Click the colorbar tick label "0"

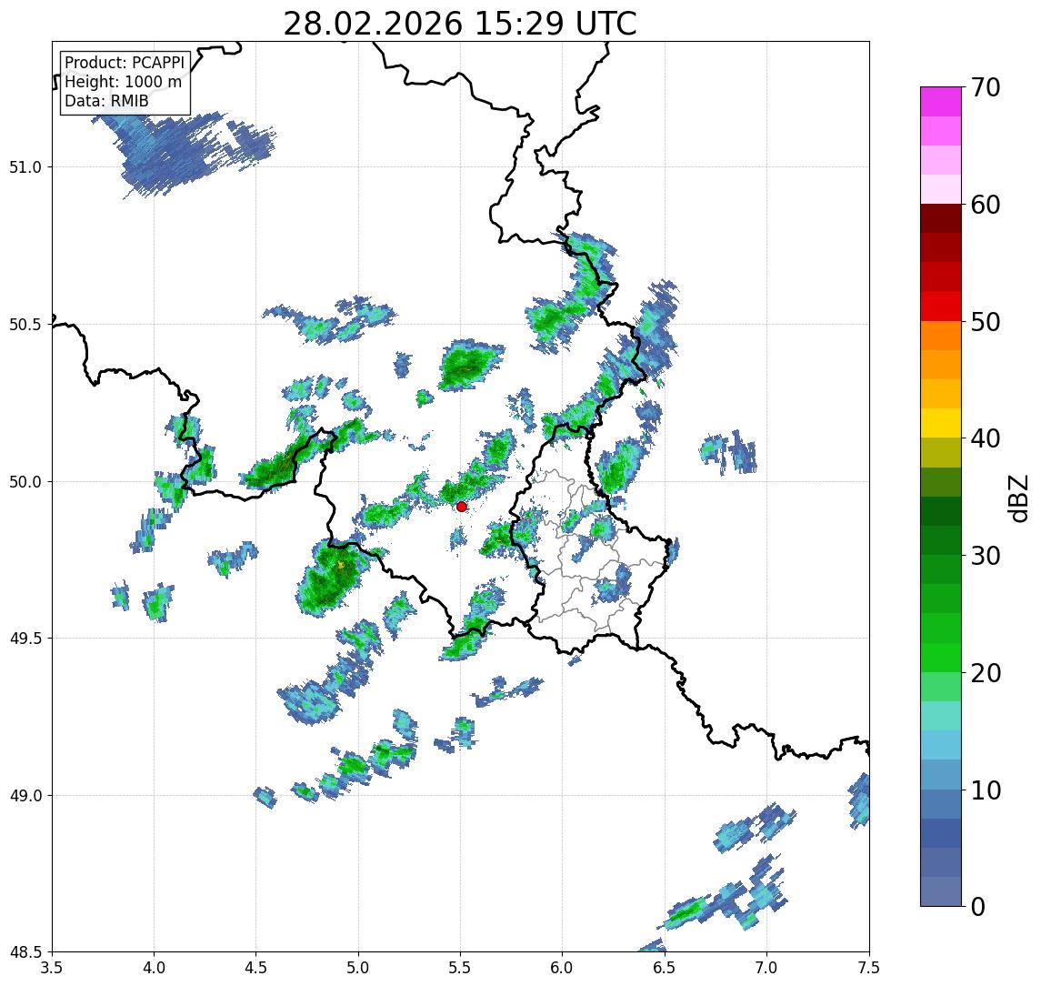[x=978, y=906]
